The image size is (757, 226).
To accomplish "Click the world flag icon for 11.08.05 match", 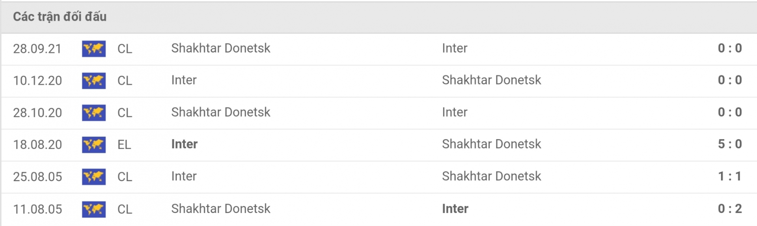I will (x=94, y=209).
